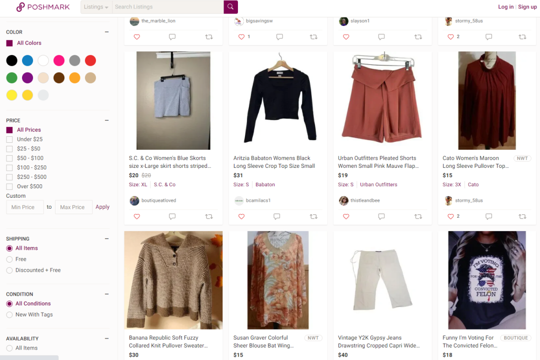Share the S.C. & Co Blue Skorts listing
The image size is (540, 360).
point(209,216)
